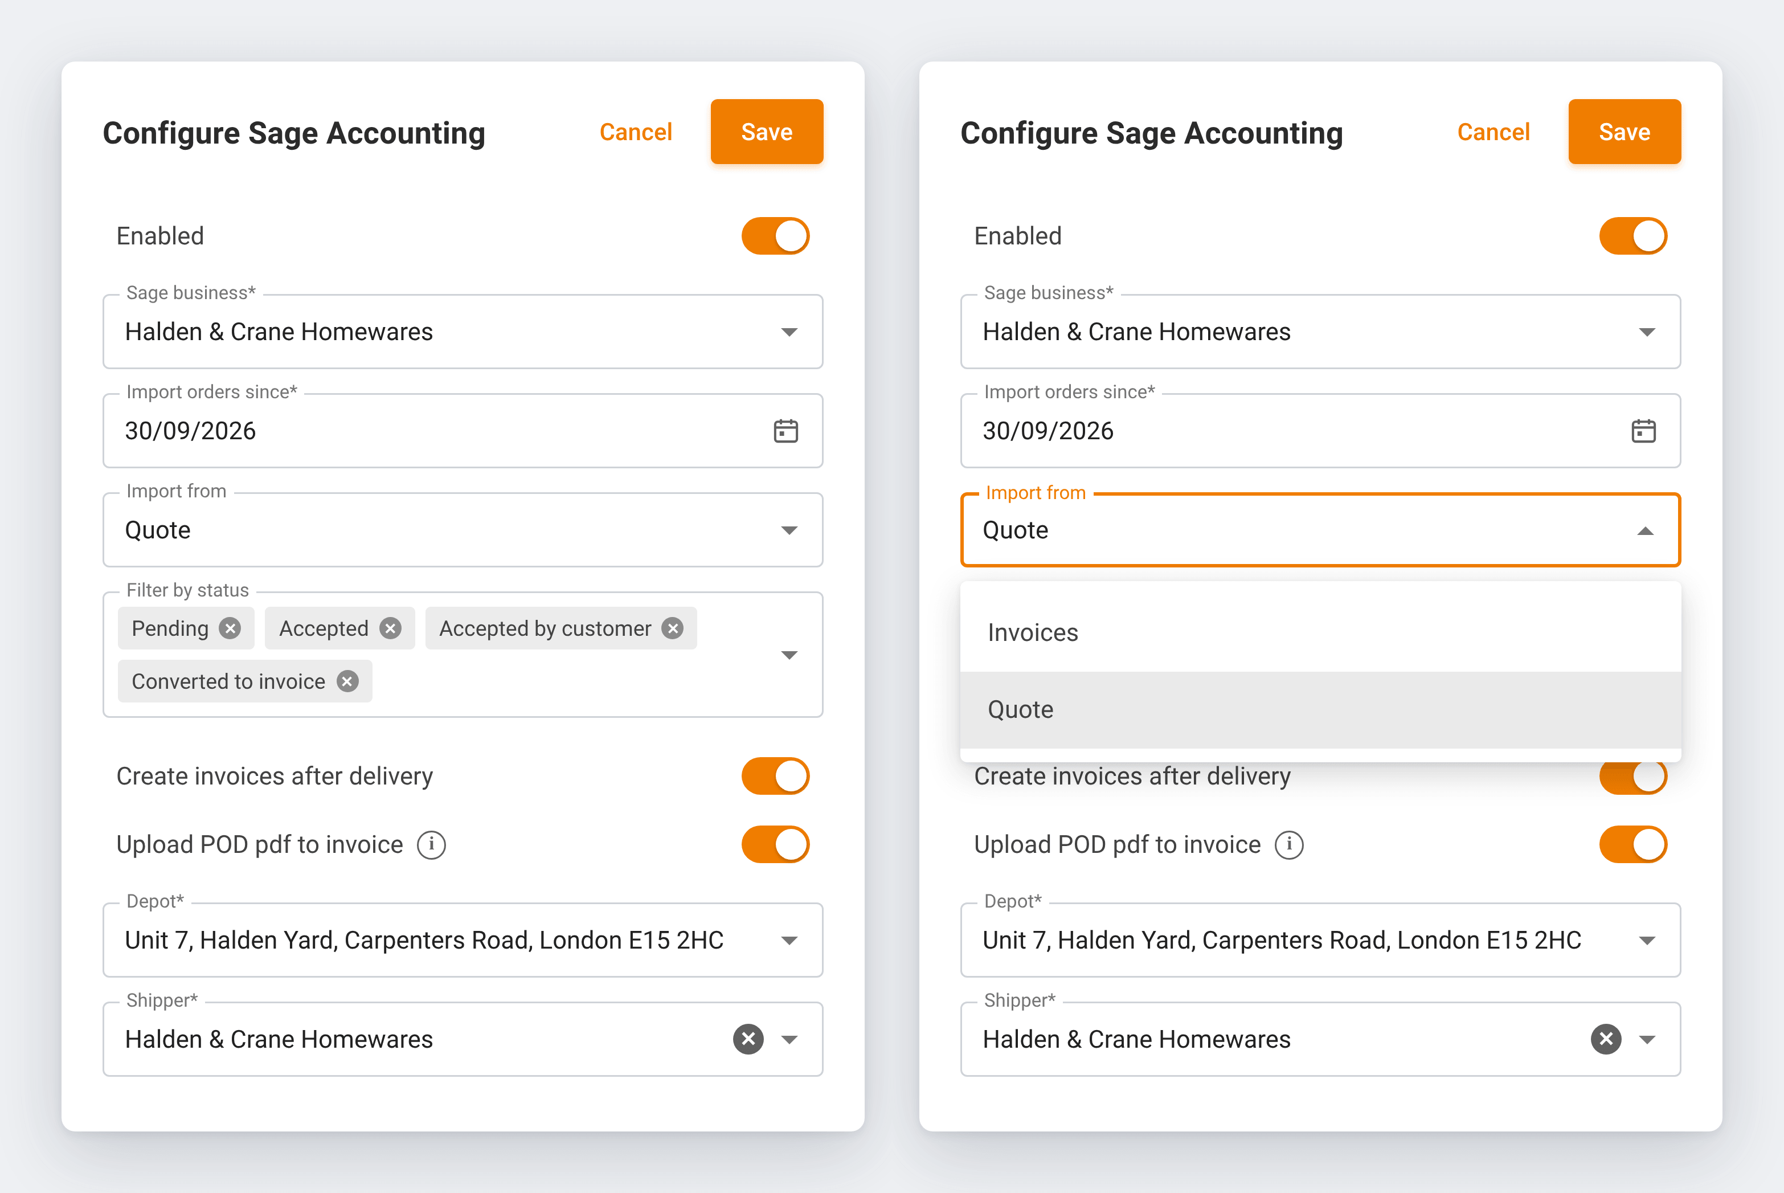
Task: Select Invoices option in dropdown list
Action: tap(1321, 633)
